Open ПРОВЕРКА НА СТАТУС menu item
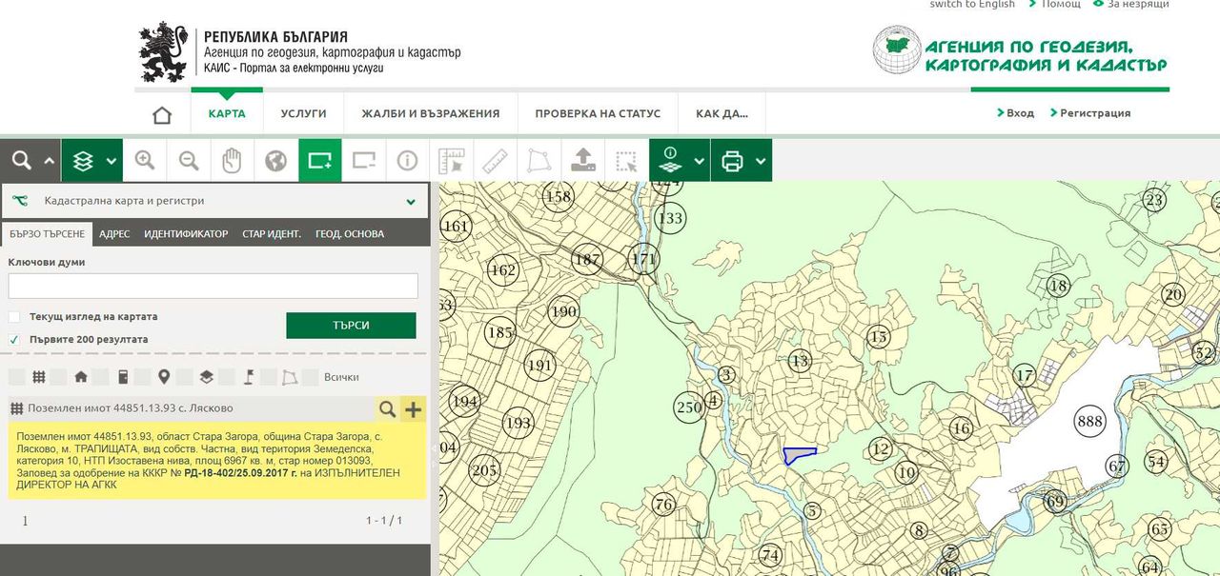 click(598, 113)
